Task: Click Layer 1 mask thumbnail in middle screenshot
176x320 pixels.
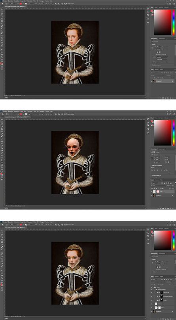Action: pos(158,192)
